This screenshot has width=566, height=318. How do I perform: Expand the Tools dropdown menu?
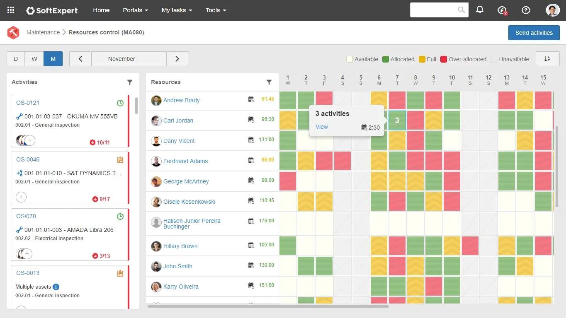pos(216,10)
